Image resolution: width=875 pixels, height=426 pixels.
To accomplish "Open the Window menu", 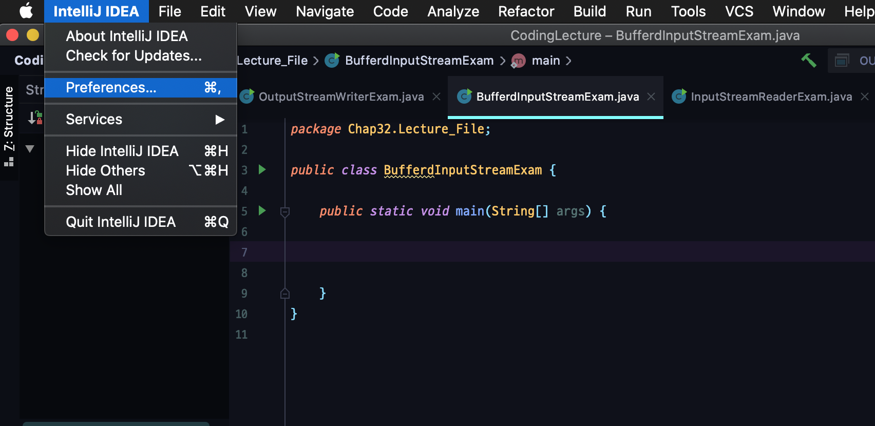I will click(798, 11).
